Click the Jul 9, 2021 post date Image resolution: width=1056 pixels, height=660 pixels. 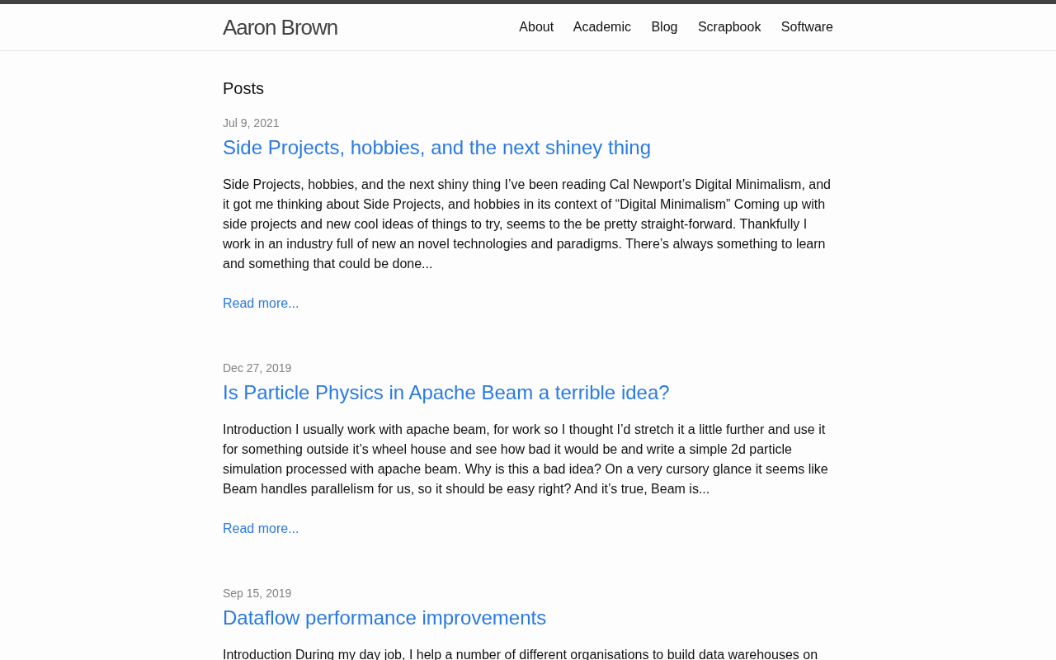[x=251, y=123]
